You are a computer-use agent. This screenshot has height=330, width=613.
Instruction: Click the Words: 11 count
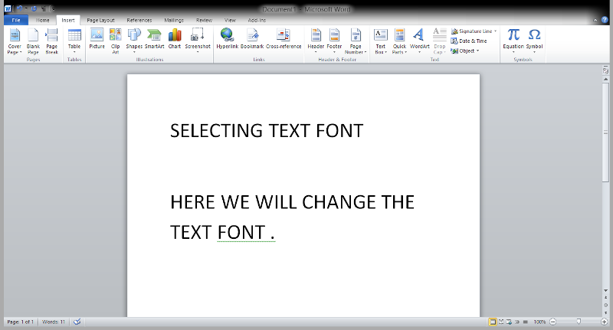click(x=54, y=322)
